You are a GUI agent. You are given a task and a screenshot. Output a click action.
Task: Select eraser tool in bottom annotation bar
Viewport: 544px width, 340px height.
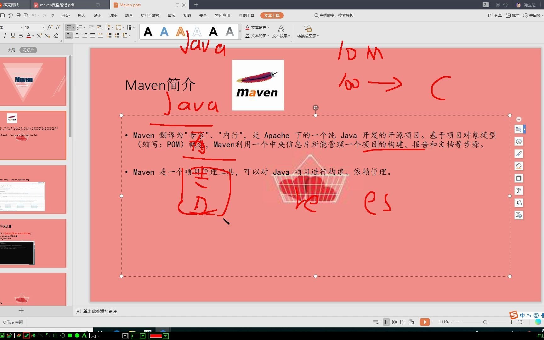tap(19, 336)
